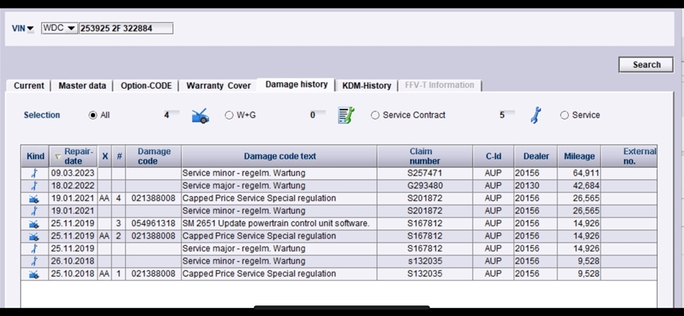Image resolution: width=684 pixels, height=316 pixels.
Task: Click car icon in 19.01.2021 Capped Price row
Action: (34, 198)
